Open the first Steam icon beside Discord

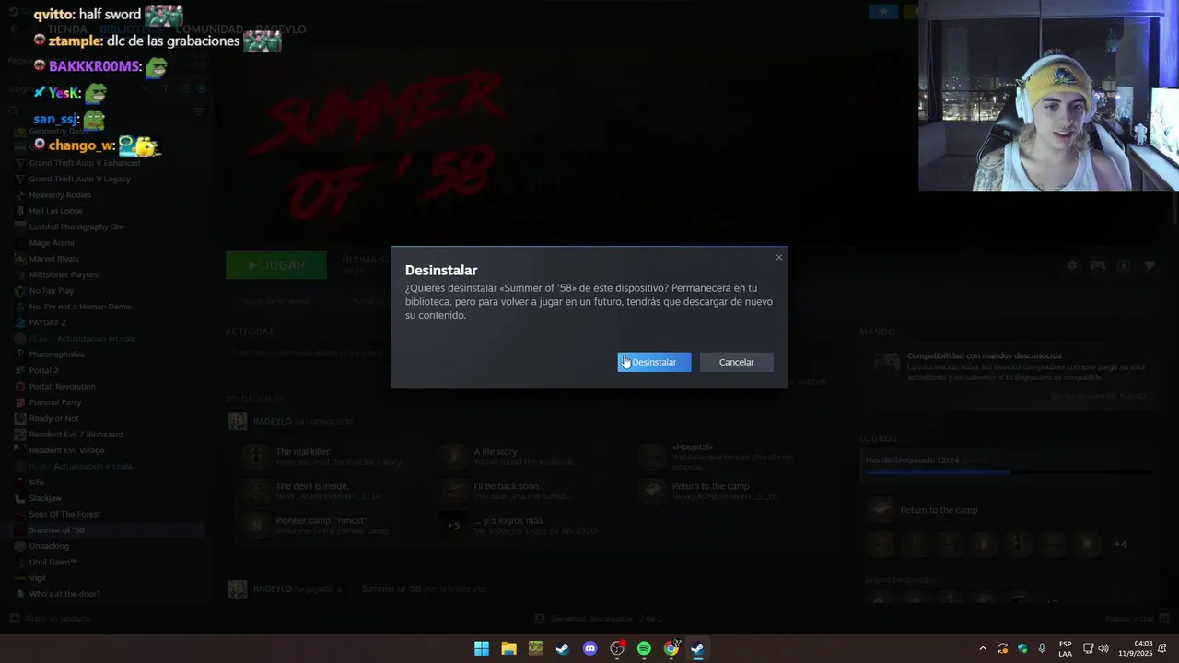(x=563, y=648)
